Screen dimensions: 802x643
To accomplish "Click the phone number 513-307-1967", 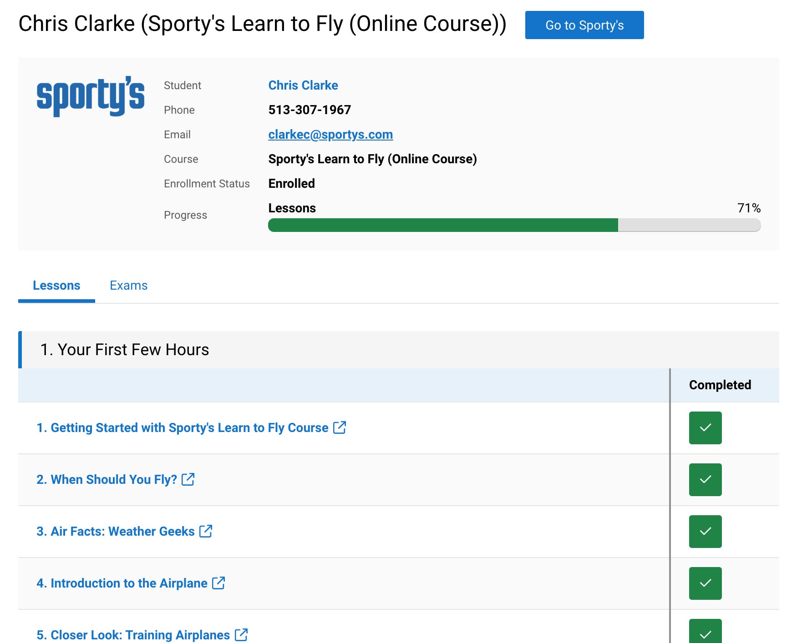I will pos(310,110).
